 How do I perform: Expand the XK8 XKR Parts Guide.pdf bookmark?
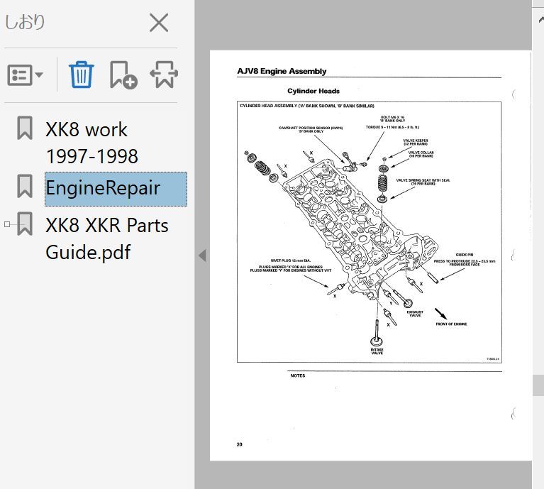(x=7, y=224)
